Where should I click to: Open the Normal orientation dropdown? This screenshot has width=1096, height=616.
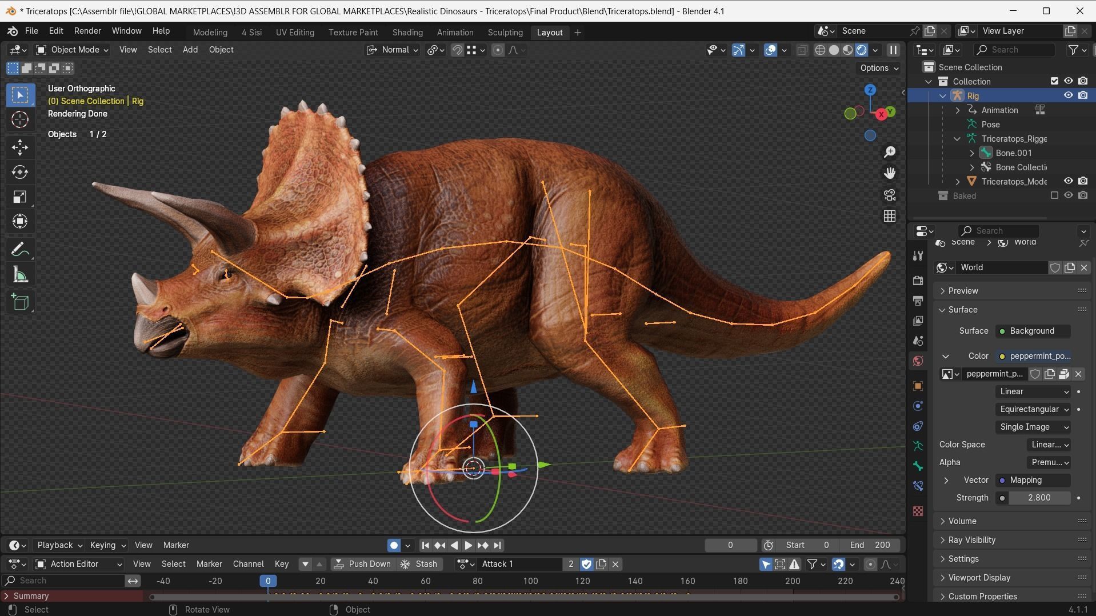tap(393, 50)
